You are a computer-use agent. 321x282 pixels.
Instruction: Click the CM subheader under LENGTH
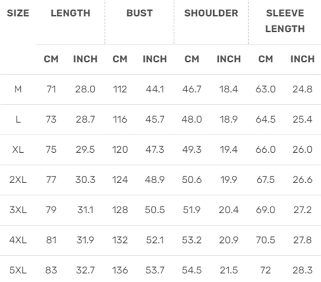click(51, 59)
